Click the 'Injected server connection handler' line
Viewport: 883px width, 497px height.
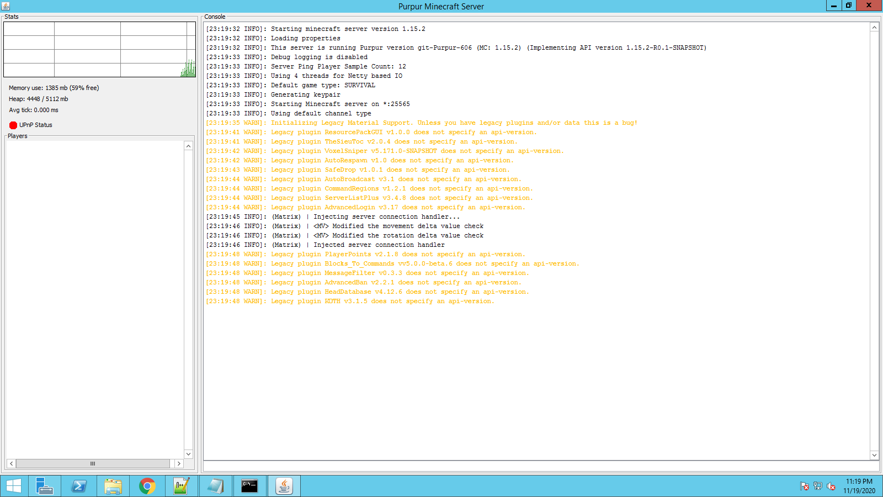pyautogui.click(x=326, y=245)
